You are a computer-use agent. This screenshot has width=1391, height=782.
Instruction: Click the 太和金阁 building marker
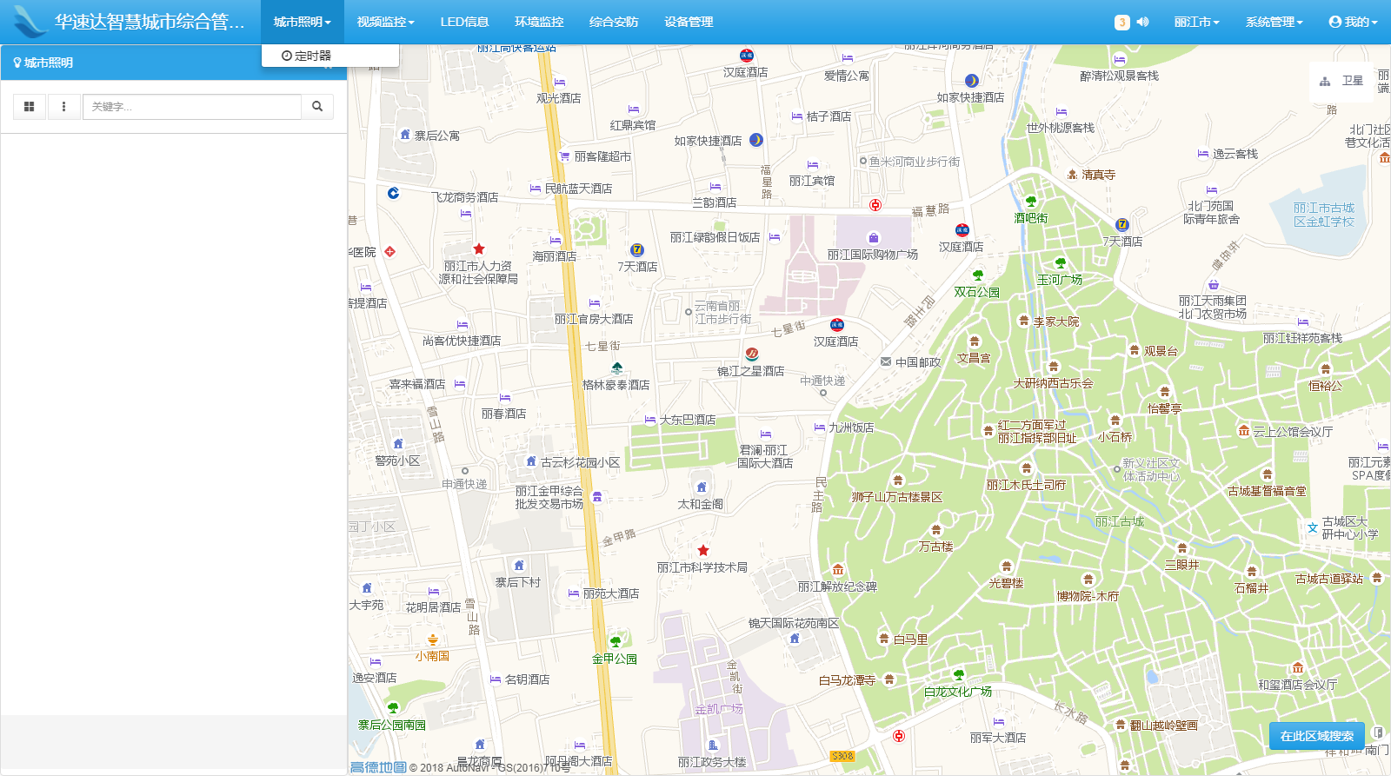(702, 487)
